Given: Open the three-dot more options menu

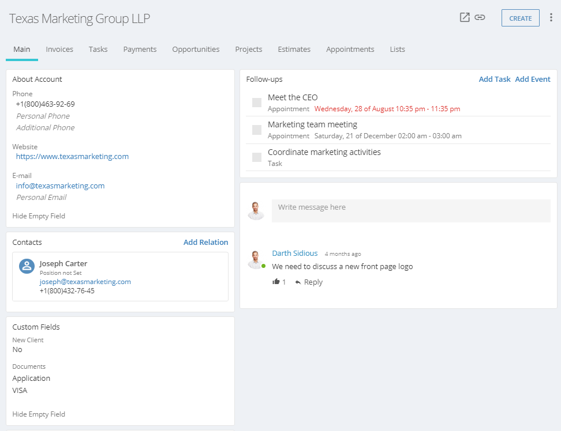Looking at the screenshot, I should [x=551, y=17].
